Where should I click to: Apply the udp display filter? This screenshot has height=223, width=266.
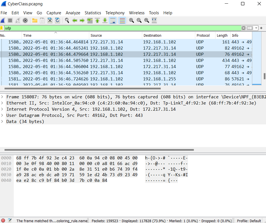click(249, 28)
